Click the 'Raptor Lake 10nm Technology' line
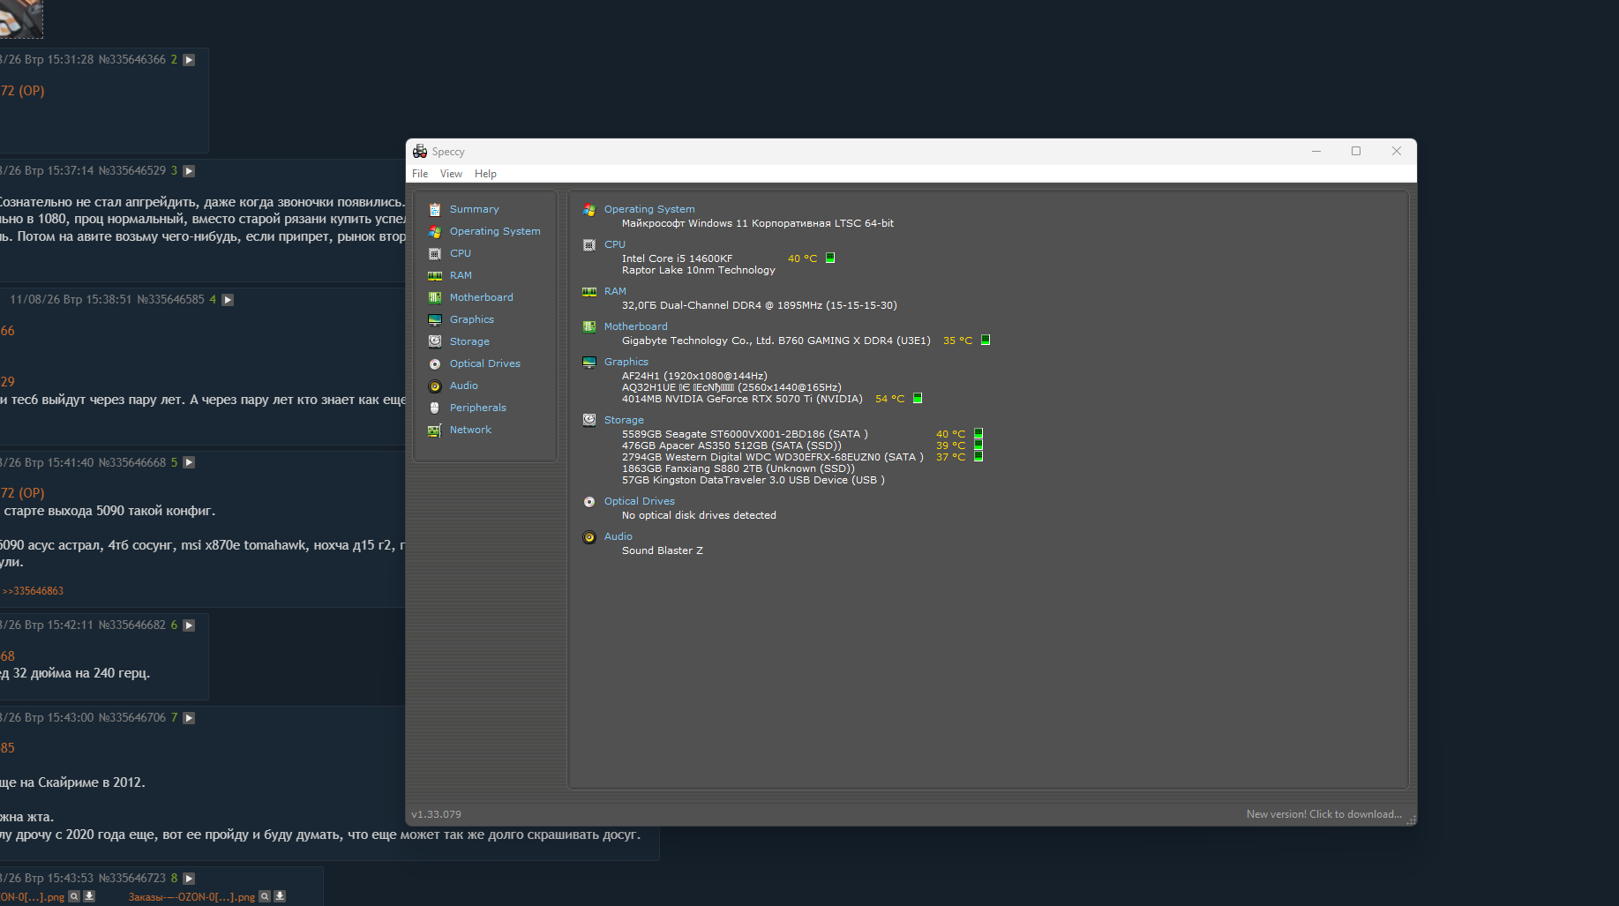 699,270
